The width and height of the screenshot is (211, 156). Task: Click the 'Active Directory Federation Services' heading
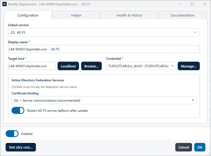(x=38, y=80)
